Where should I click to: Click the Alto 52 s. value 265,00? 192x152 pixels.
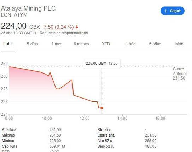151,141
